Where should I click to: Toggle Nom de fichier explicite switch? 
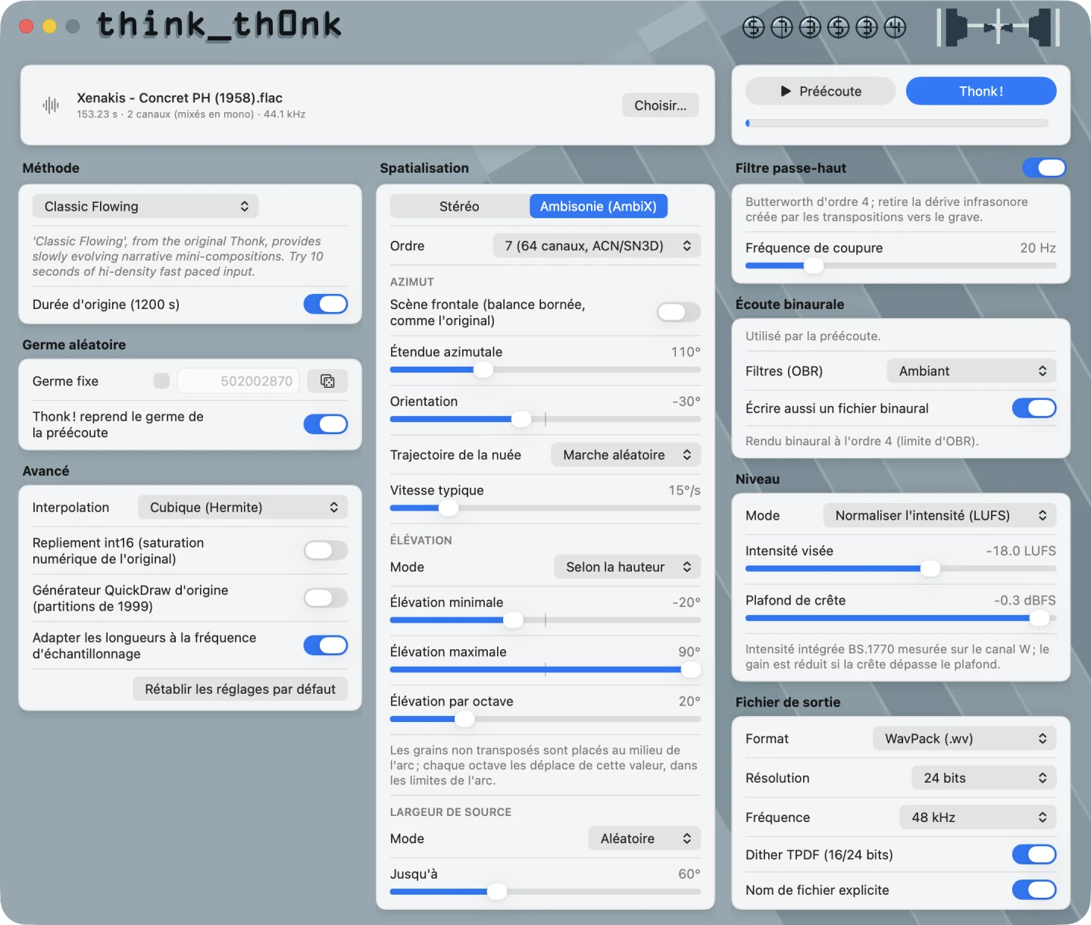click(x=1034, y=890)
